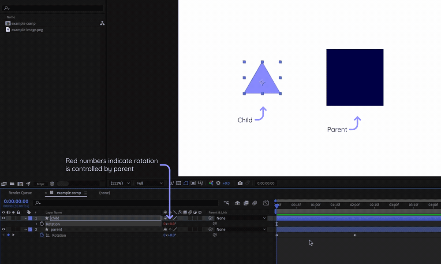
Task: Open the Graph Editor
Action: coord(265,203)
